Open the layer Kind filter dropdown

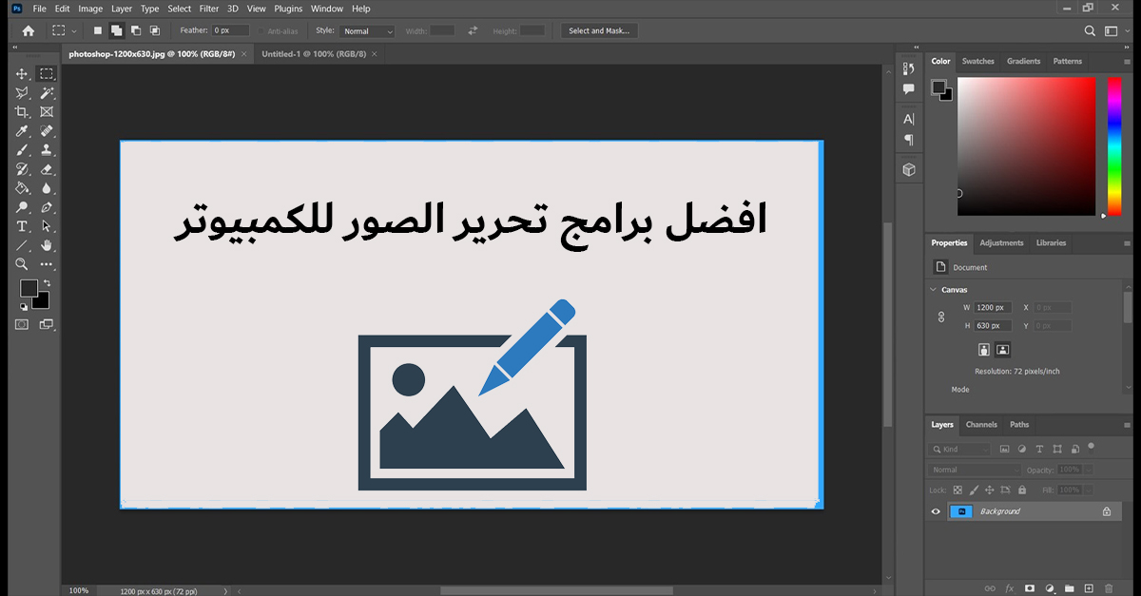coord(960,449)
